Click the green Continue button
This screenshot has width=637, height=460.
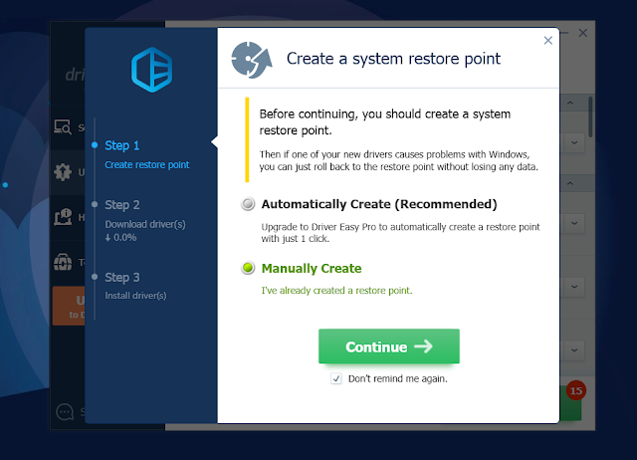(389, 346)
